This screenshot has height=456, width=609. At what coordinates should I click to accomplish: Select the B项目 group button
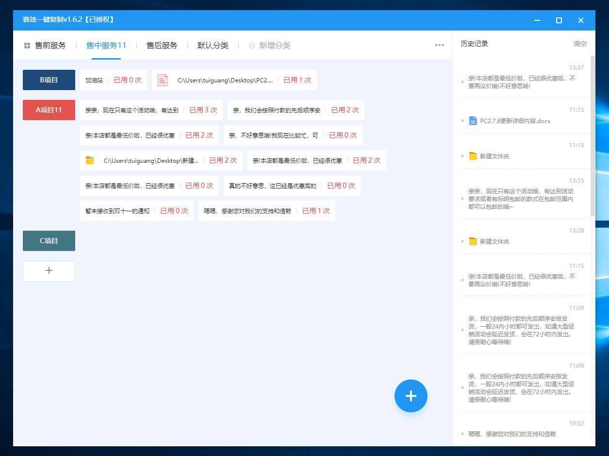click(x=49, y=80)
